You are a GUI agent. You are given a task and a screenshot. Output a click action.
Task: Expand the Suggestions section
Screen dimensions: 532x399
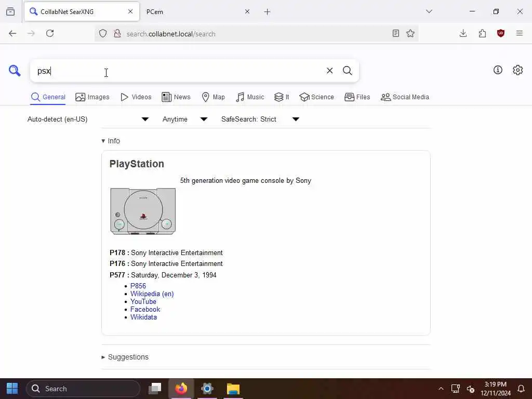pos(125,357)
